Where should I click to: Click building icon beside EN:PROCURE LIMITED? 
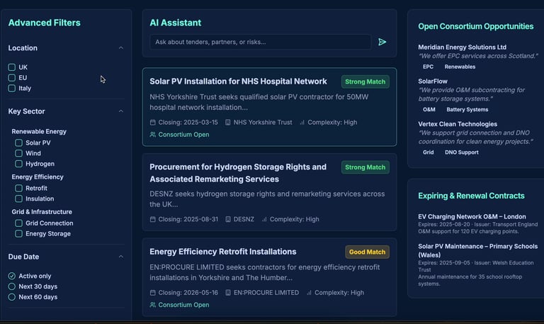click(228, 292)
